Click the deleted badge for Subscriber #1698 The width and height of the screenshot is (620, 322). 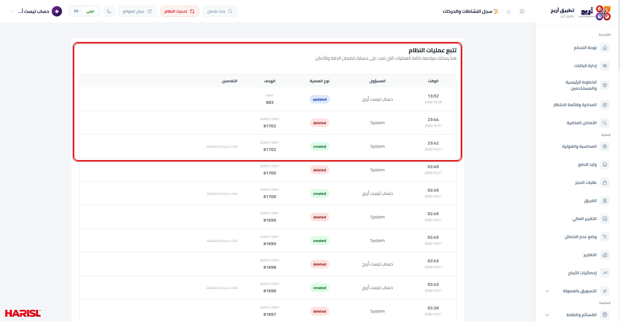[320, 264]
